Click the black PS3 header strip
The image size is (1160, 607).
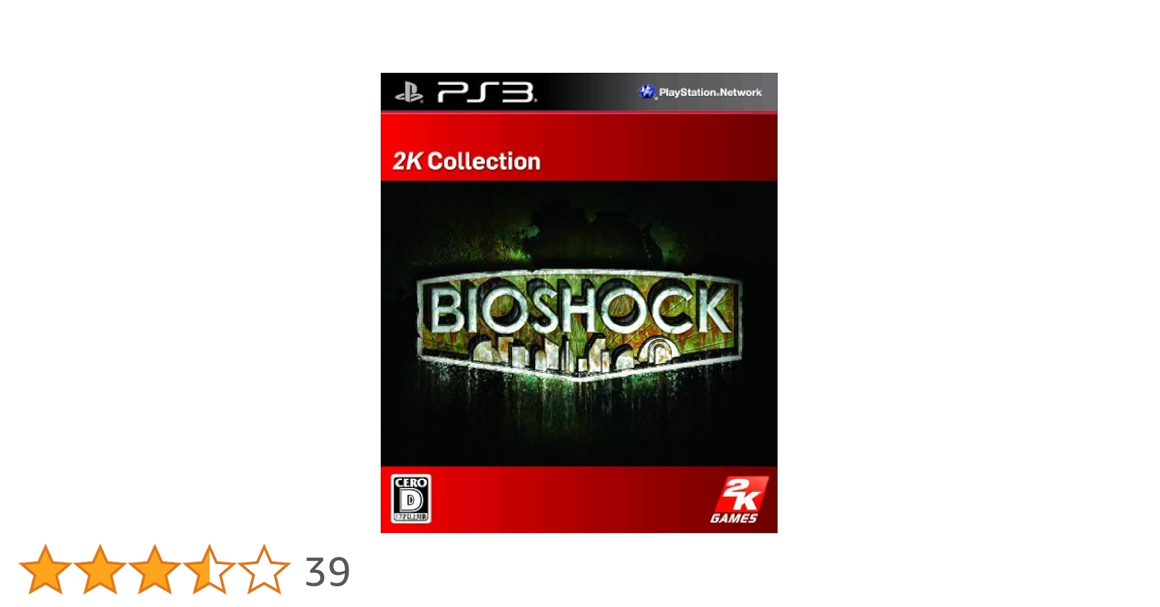click(579, 92)
